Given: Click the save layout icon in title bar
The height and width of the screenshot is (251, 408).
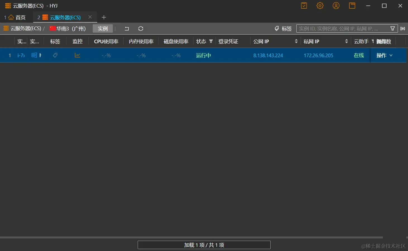Looking at the screenshot, I should tap(352, 6).
